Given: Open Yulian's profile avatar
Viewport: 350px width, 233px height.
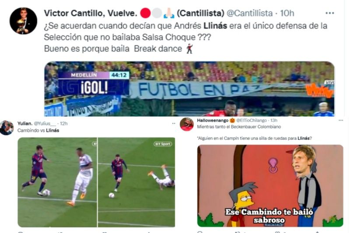Looking at the screenshot, I should point(7,128).
